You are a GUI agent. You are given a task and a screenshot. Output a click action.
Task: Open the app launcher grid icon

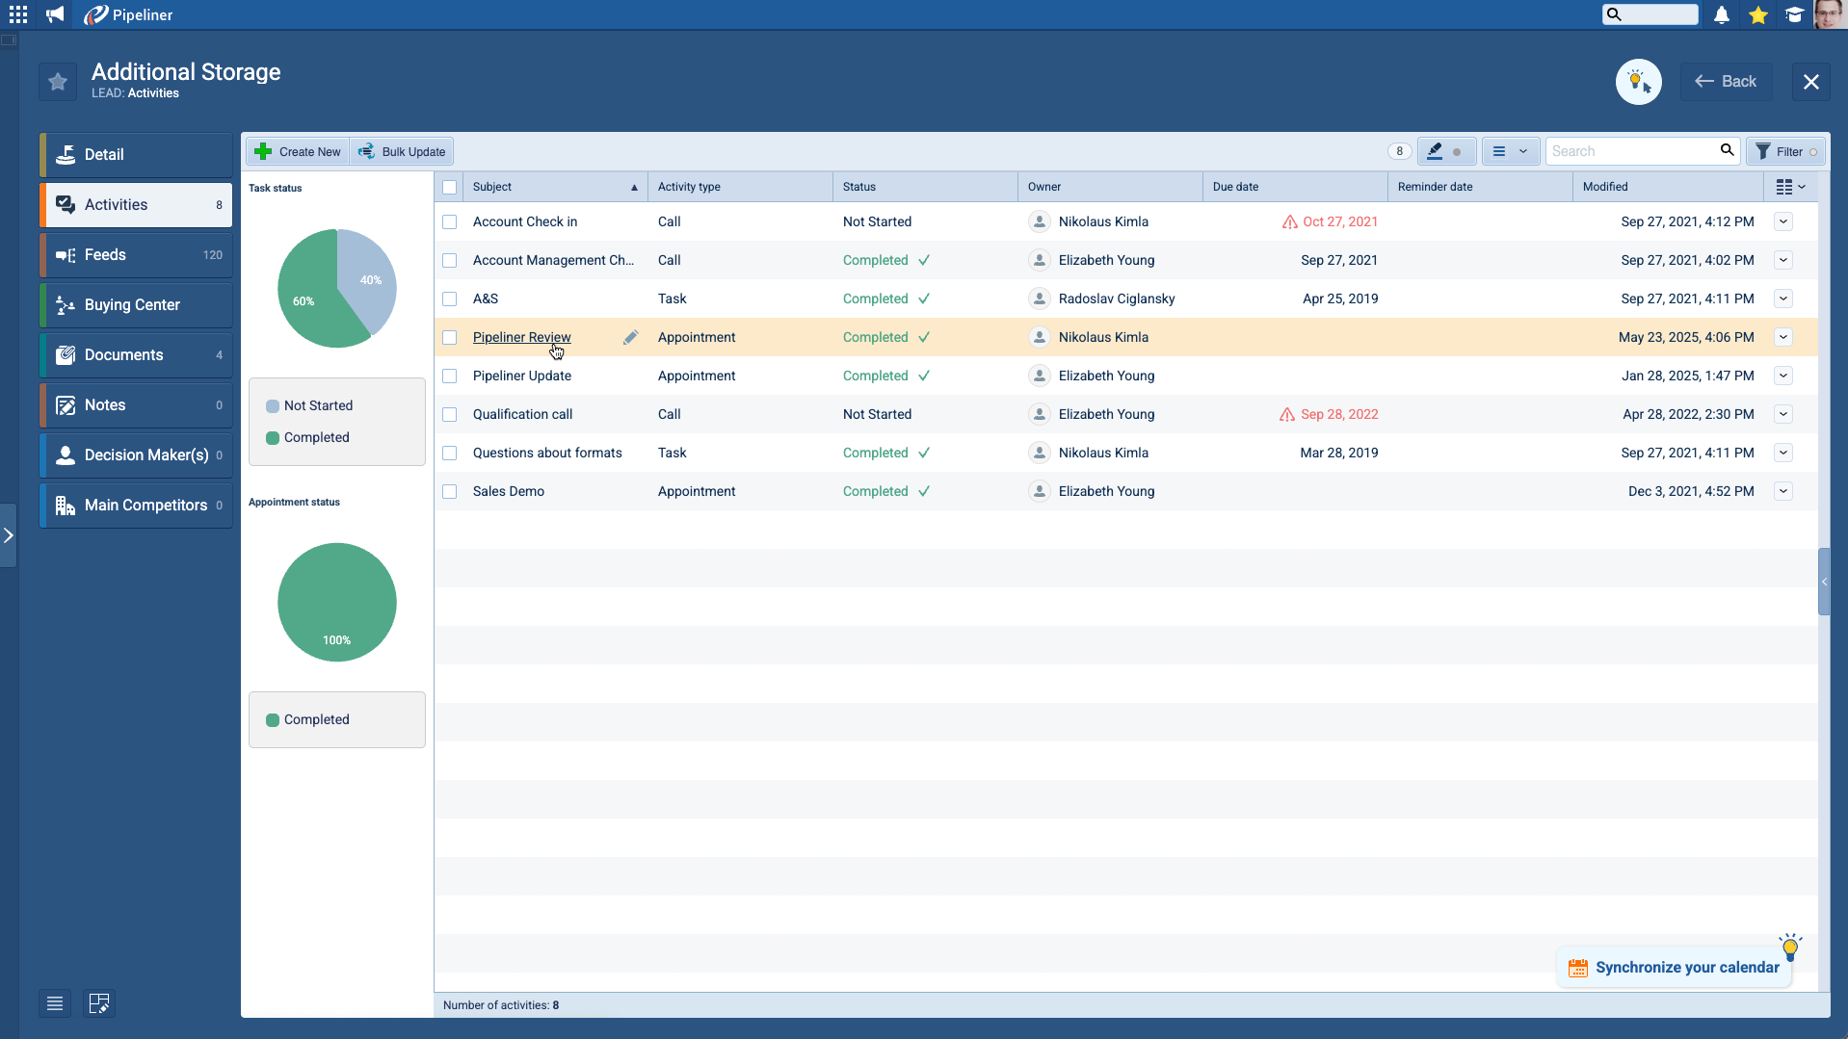click(18, 14)
